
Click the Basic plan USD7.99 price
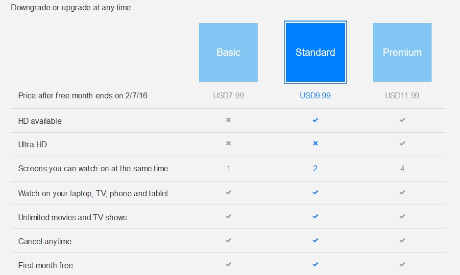pos(228,96)
